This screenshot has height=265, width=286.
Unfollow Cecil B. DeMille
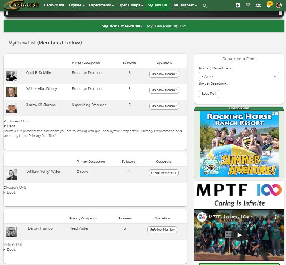coord(164,74)
